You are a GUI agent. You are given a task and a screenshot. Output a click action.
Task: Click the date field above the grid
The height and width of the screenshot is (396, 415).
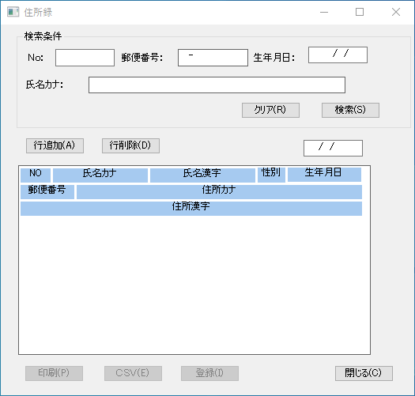tap(333, 149)
